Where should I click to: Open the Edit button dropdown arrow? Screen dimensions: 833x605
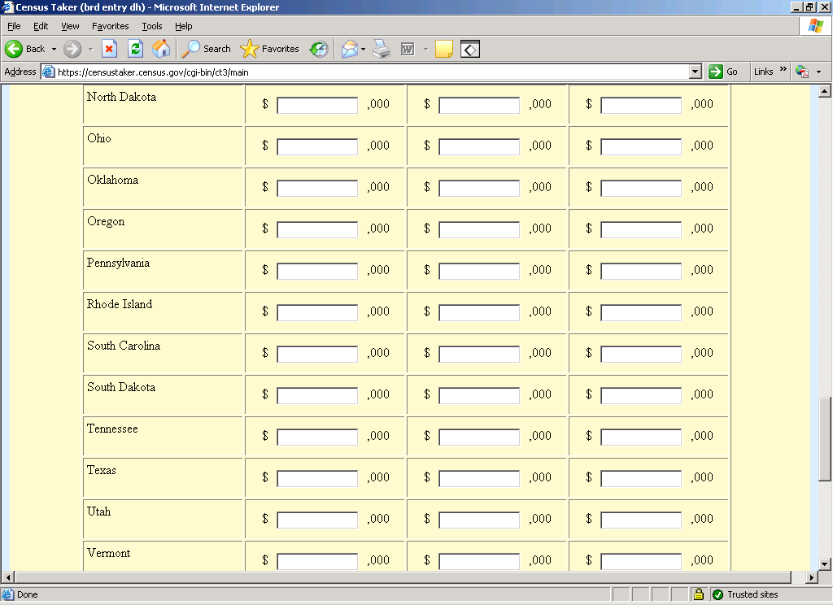point(425,49)
